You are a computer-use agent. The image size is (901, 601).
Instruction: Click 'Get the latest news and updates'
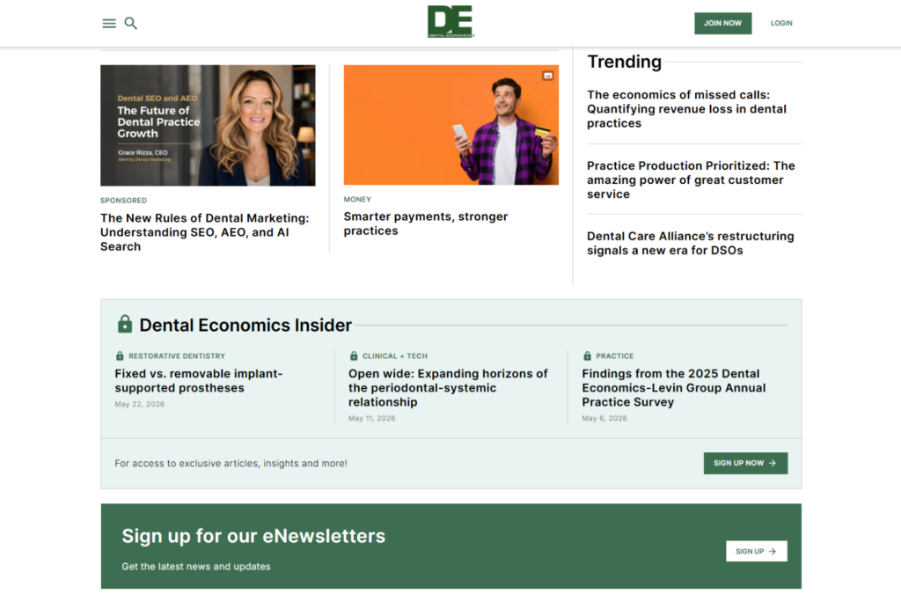pos(196,567)
